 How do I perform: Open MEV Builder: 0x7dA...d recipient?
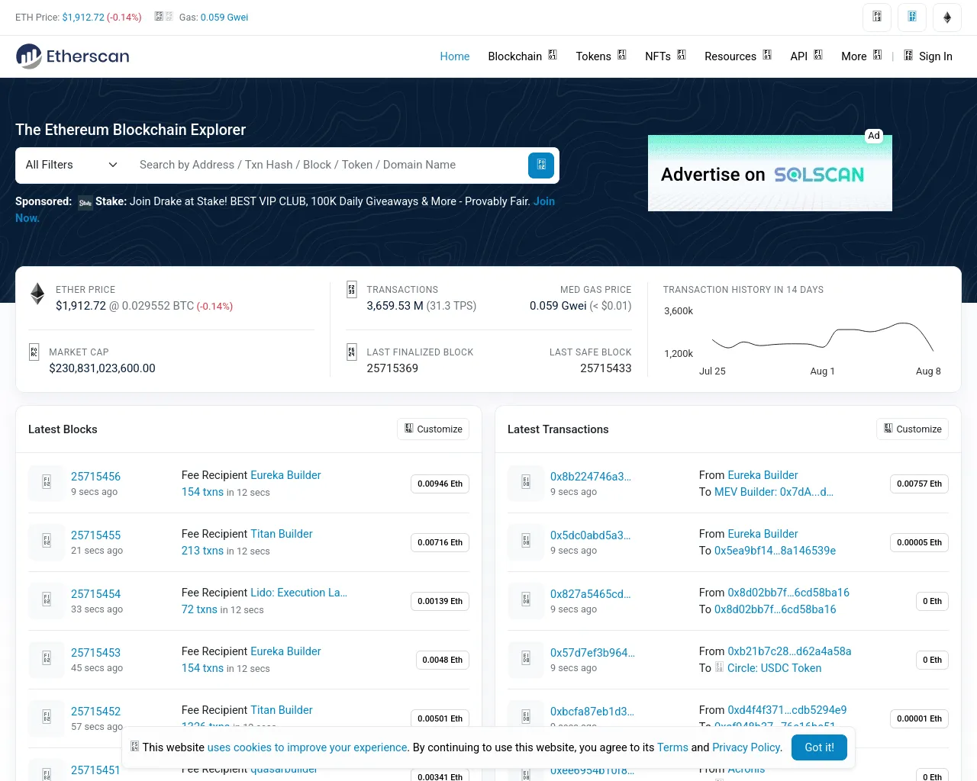coord(774,492)
